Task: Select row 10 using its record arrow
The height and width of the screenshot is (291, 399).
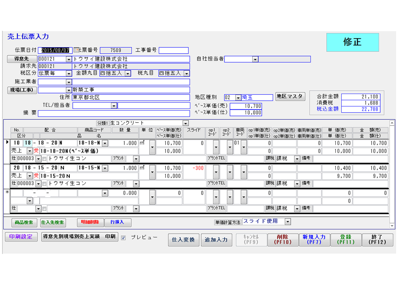Action: click(x=7, y=143)
